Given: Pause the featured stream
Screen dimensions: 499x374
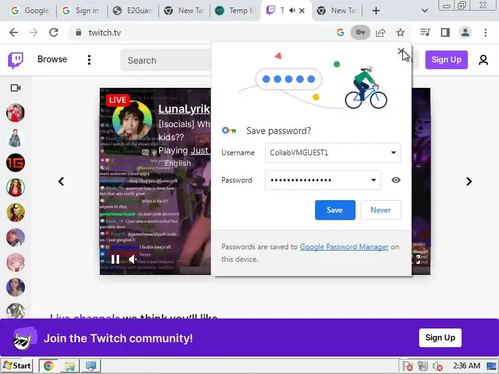Looking at the screenshot, I should 115,259.
